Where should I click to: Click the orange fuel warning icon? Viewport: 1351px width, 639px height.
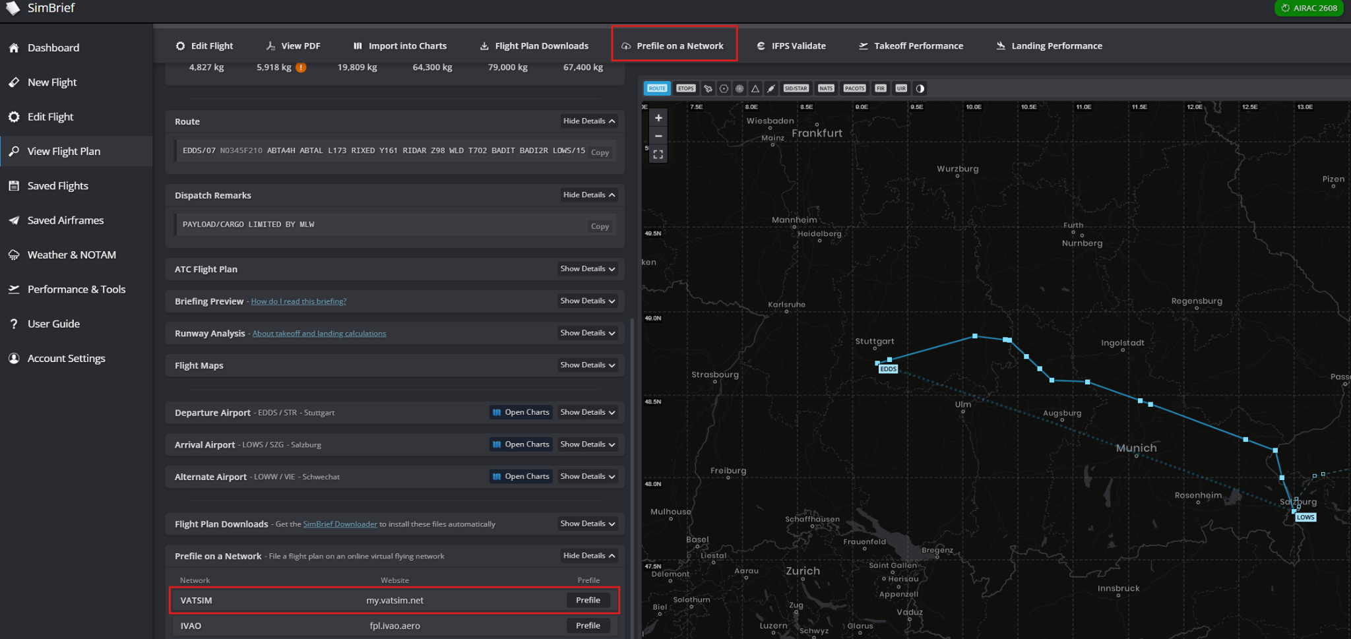[301, 67]
